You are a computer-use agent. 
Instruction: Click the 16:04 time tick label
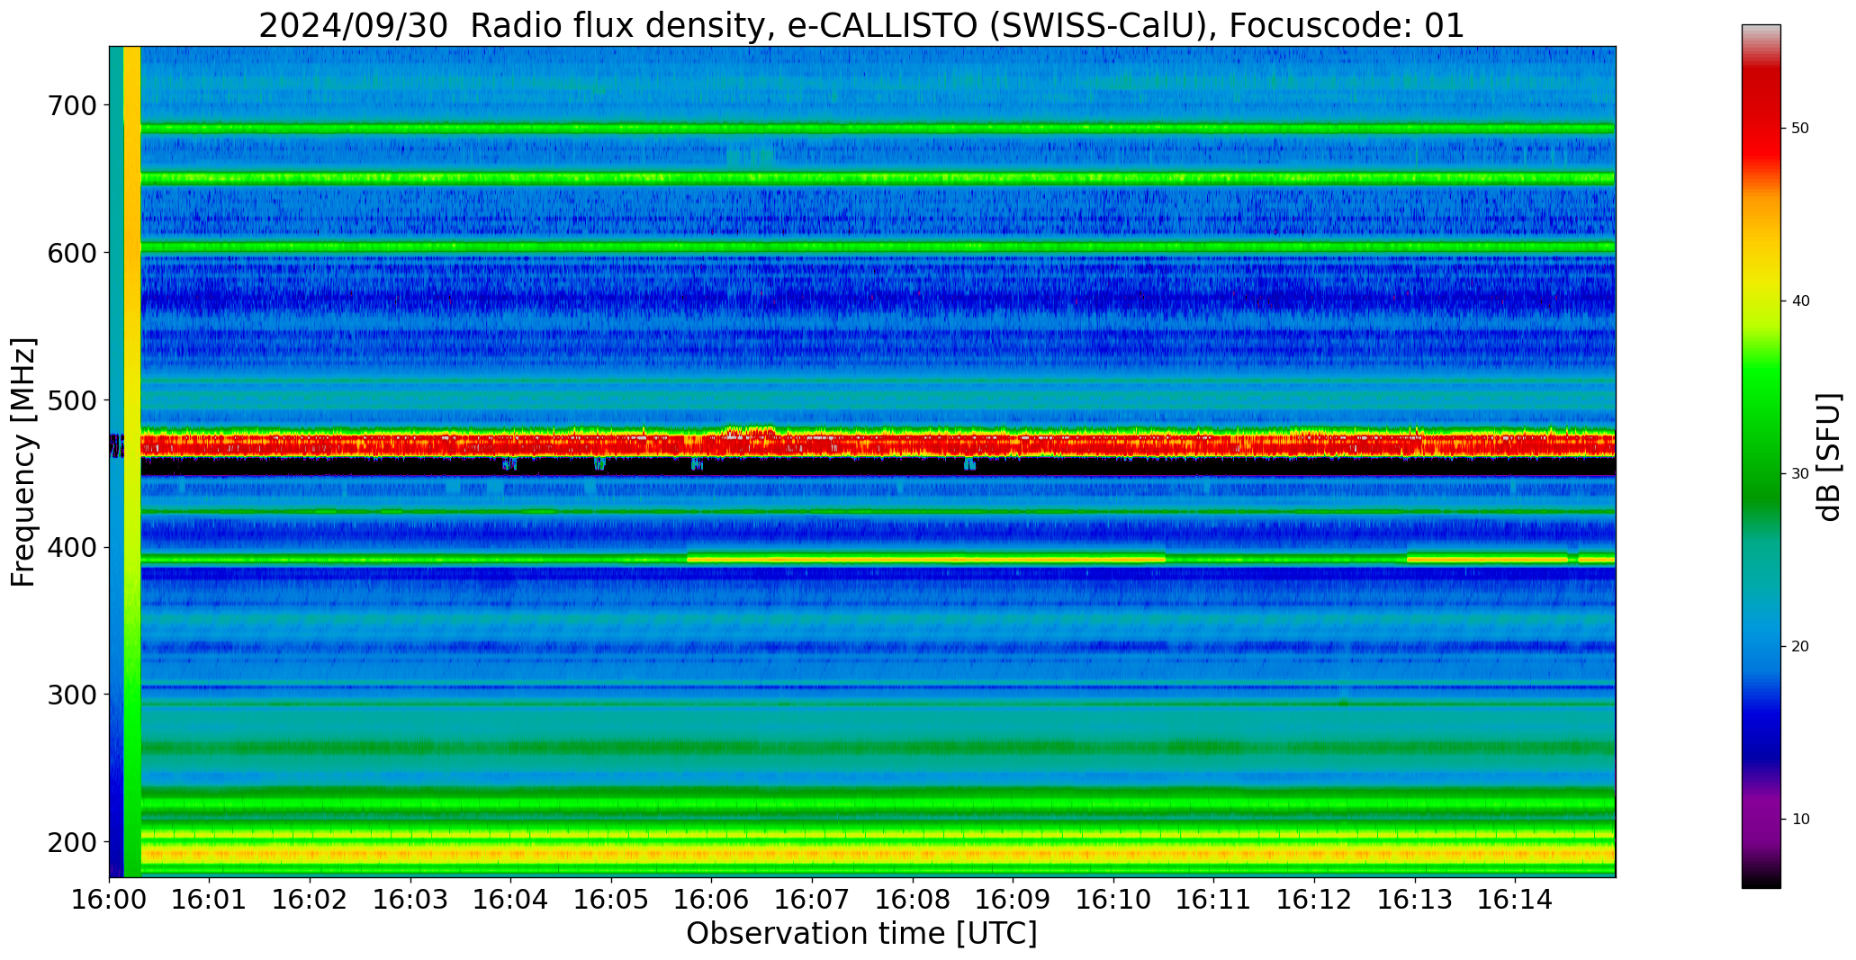click(511, 899)
